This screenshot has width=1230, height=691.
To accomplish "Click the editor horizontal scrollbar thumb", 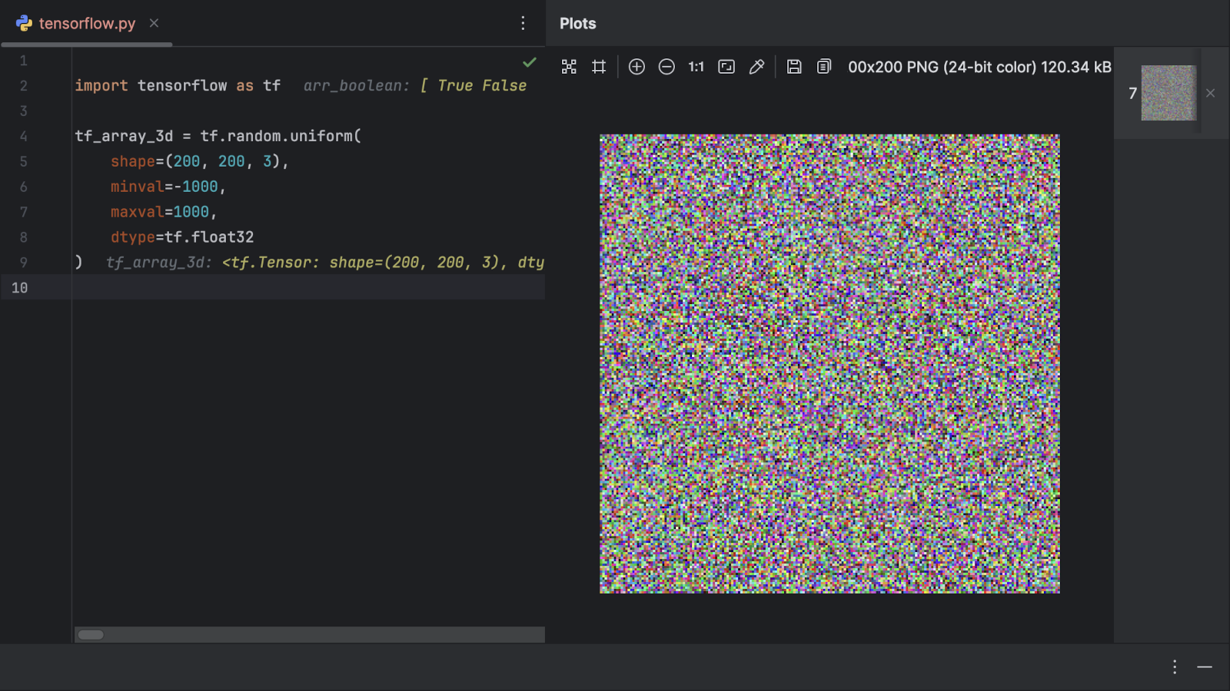I will (x=91, y=634).
